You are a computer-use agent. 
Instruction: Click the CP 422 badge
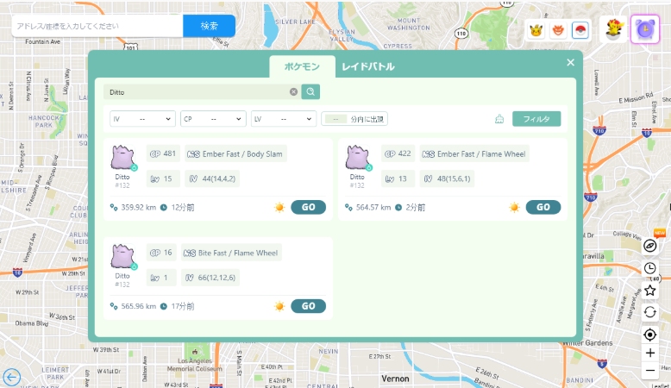pos(398,154)
